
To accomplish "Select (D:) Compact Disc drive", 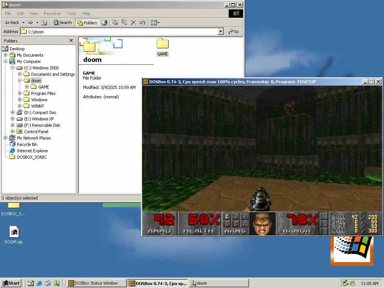I will (40, 112).
